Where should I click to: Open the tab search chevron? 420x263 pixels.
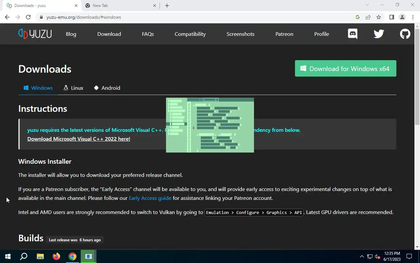coord(367,5)
